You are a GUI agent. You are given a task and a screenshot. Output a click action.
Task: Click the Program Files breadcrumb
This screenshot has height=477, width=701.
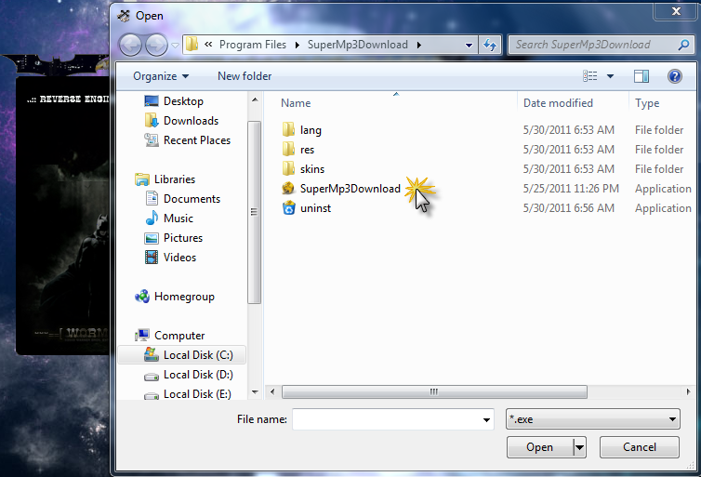[253, 45]
